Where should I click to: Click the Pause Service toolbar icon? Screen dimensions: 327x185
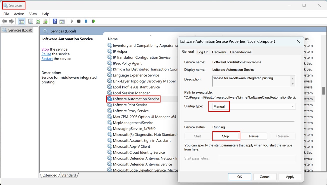(86, 21)
